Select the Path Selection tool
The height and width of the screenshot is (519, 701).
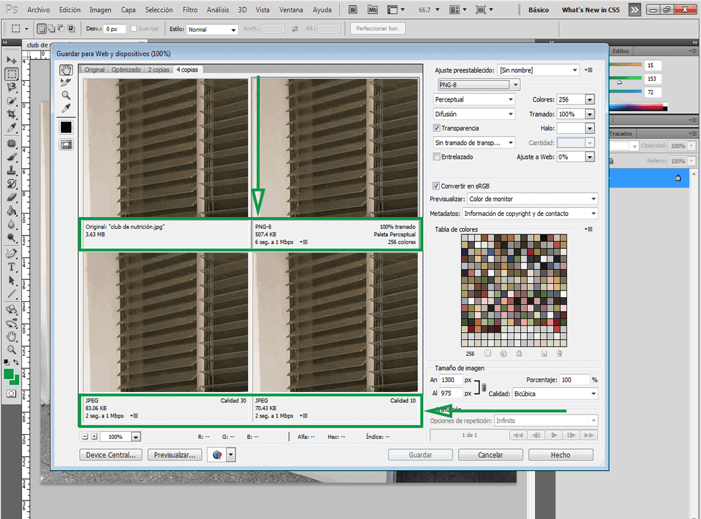(x=11, y=280)
